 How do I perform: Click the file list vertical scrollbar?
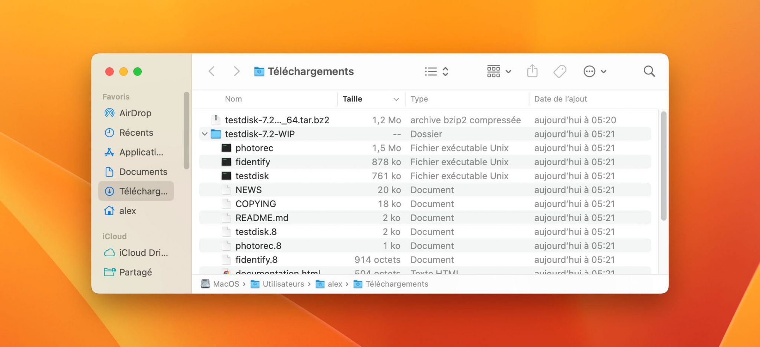664,166
